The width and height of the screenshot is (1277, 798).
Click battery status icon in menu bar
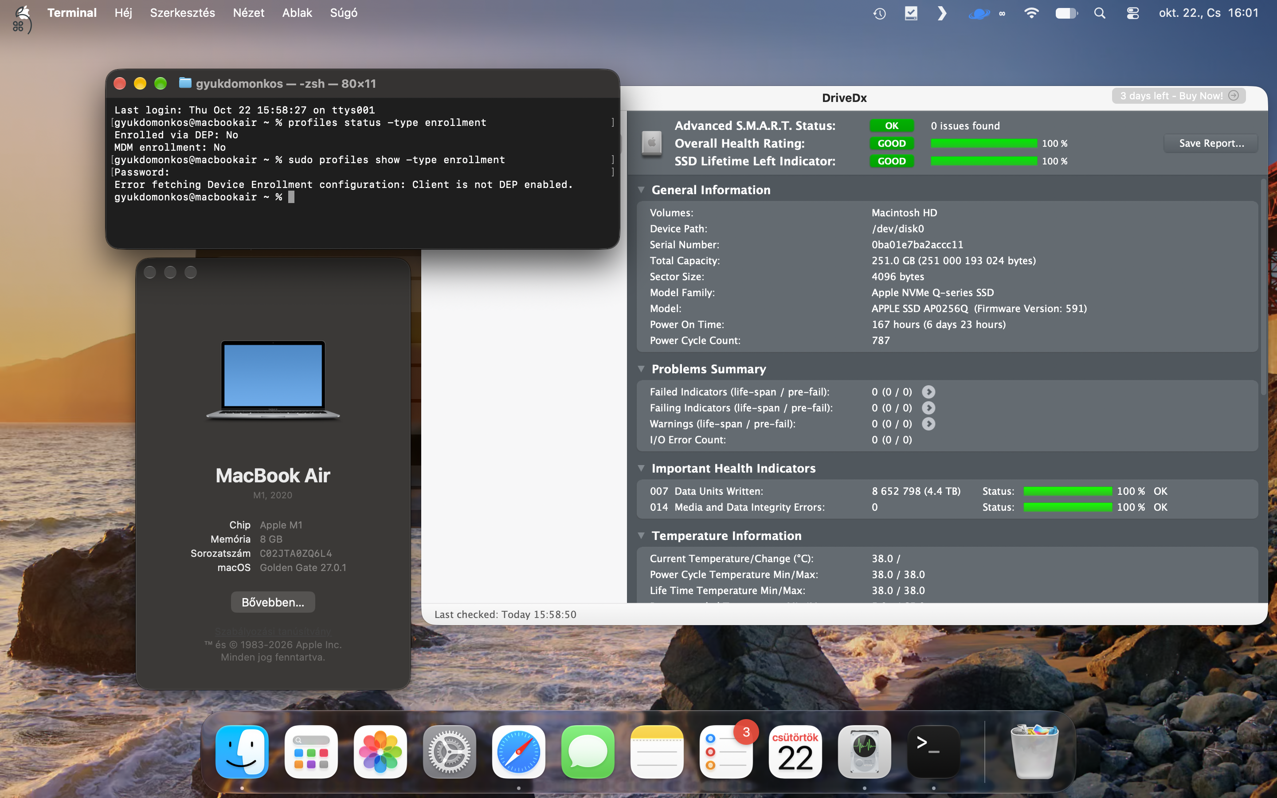tap(1066, 13)
